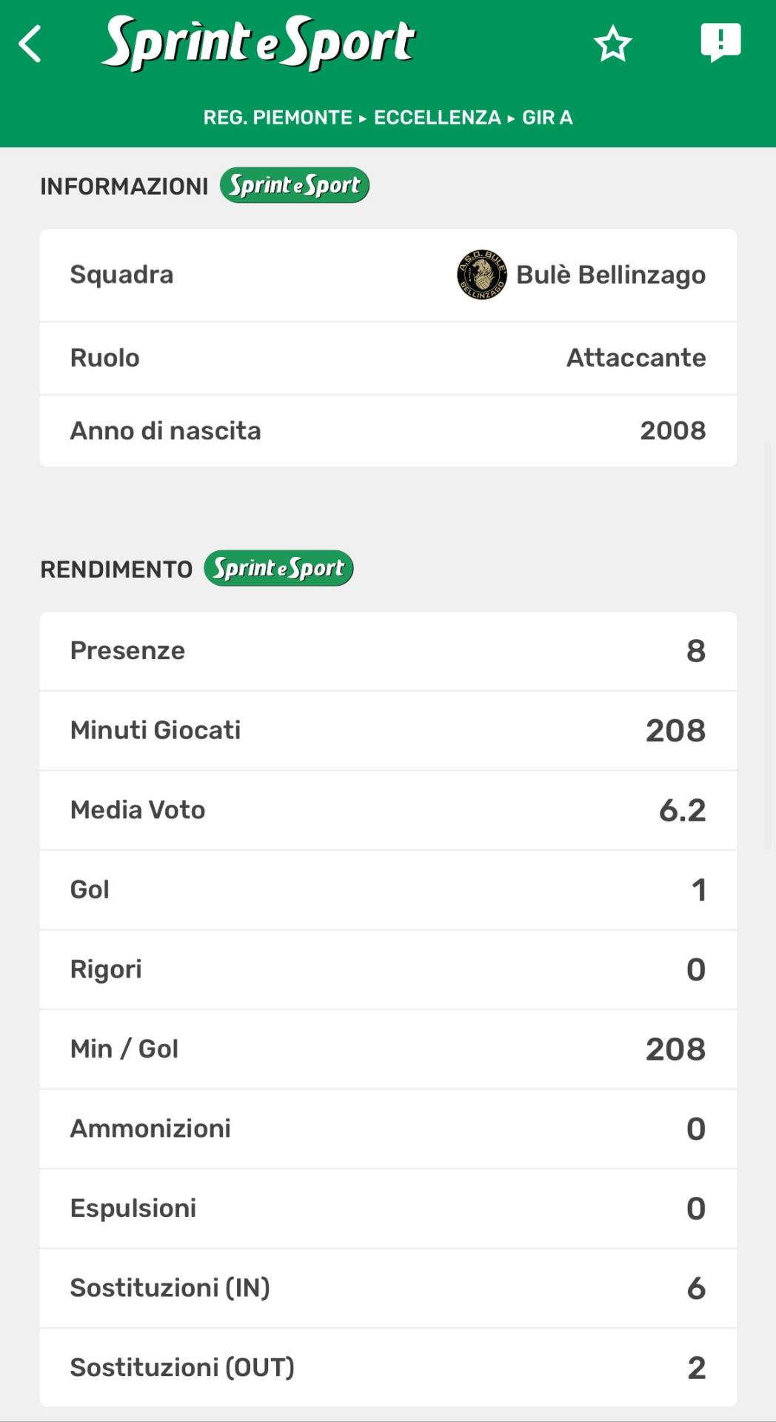Screen dimensions: 776x1422
Task: Select the GIR A breadcrumb
Action: click(x=547, y=118)
